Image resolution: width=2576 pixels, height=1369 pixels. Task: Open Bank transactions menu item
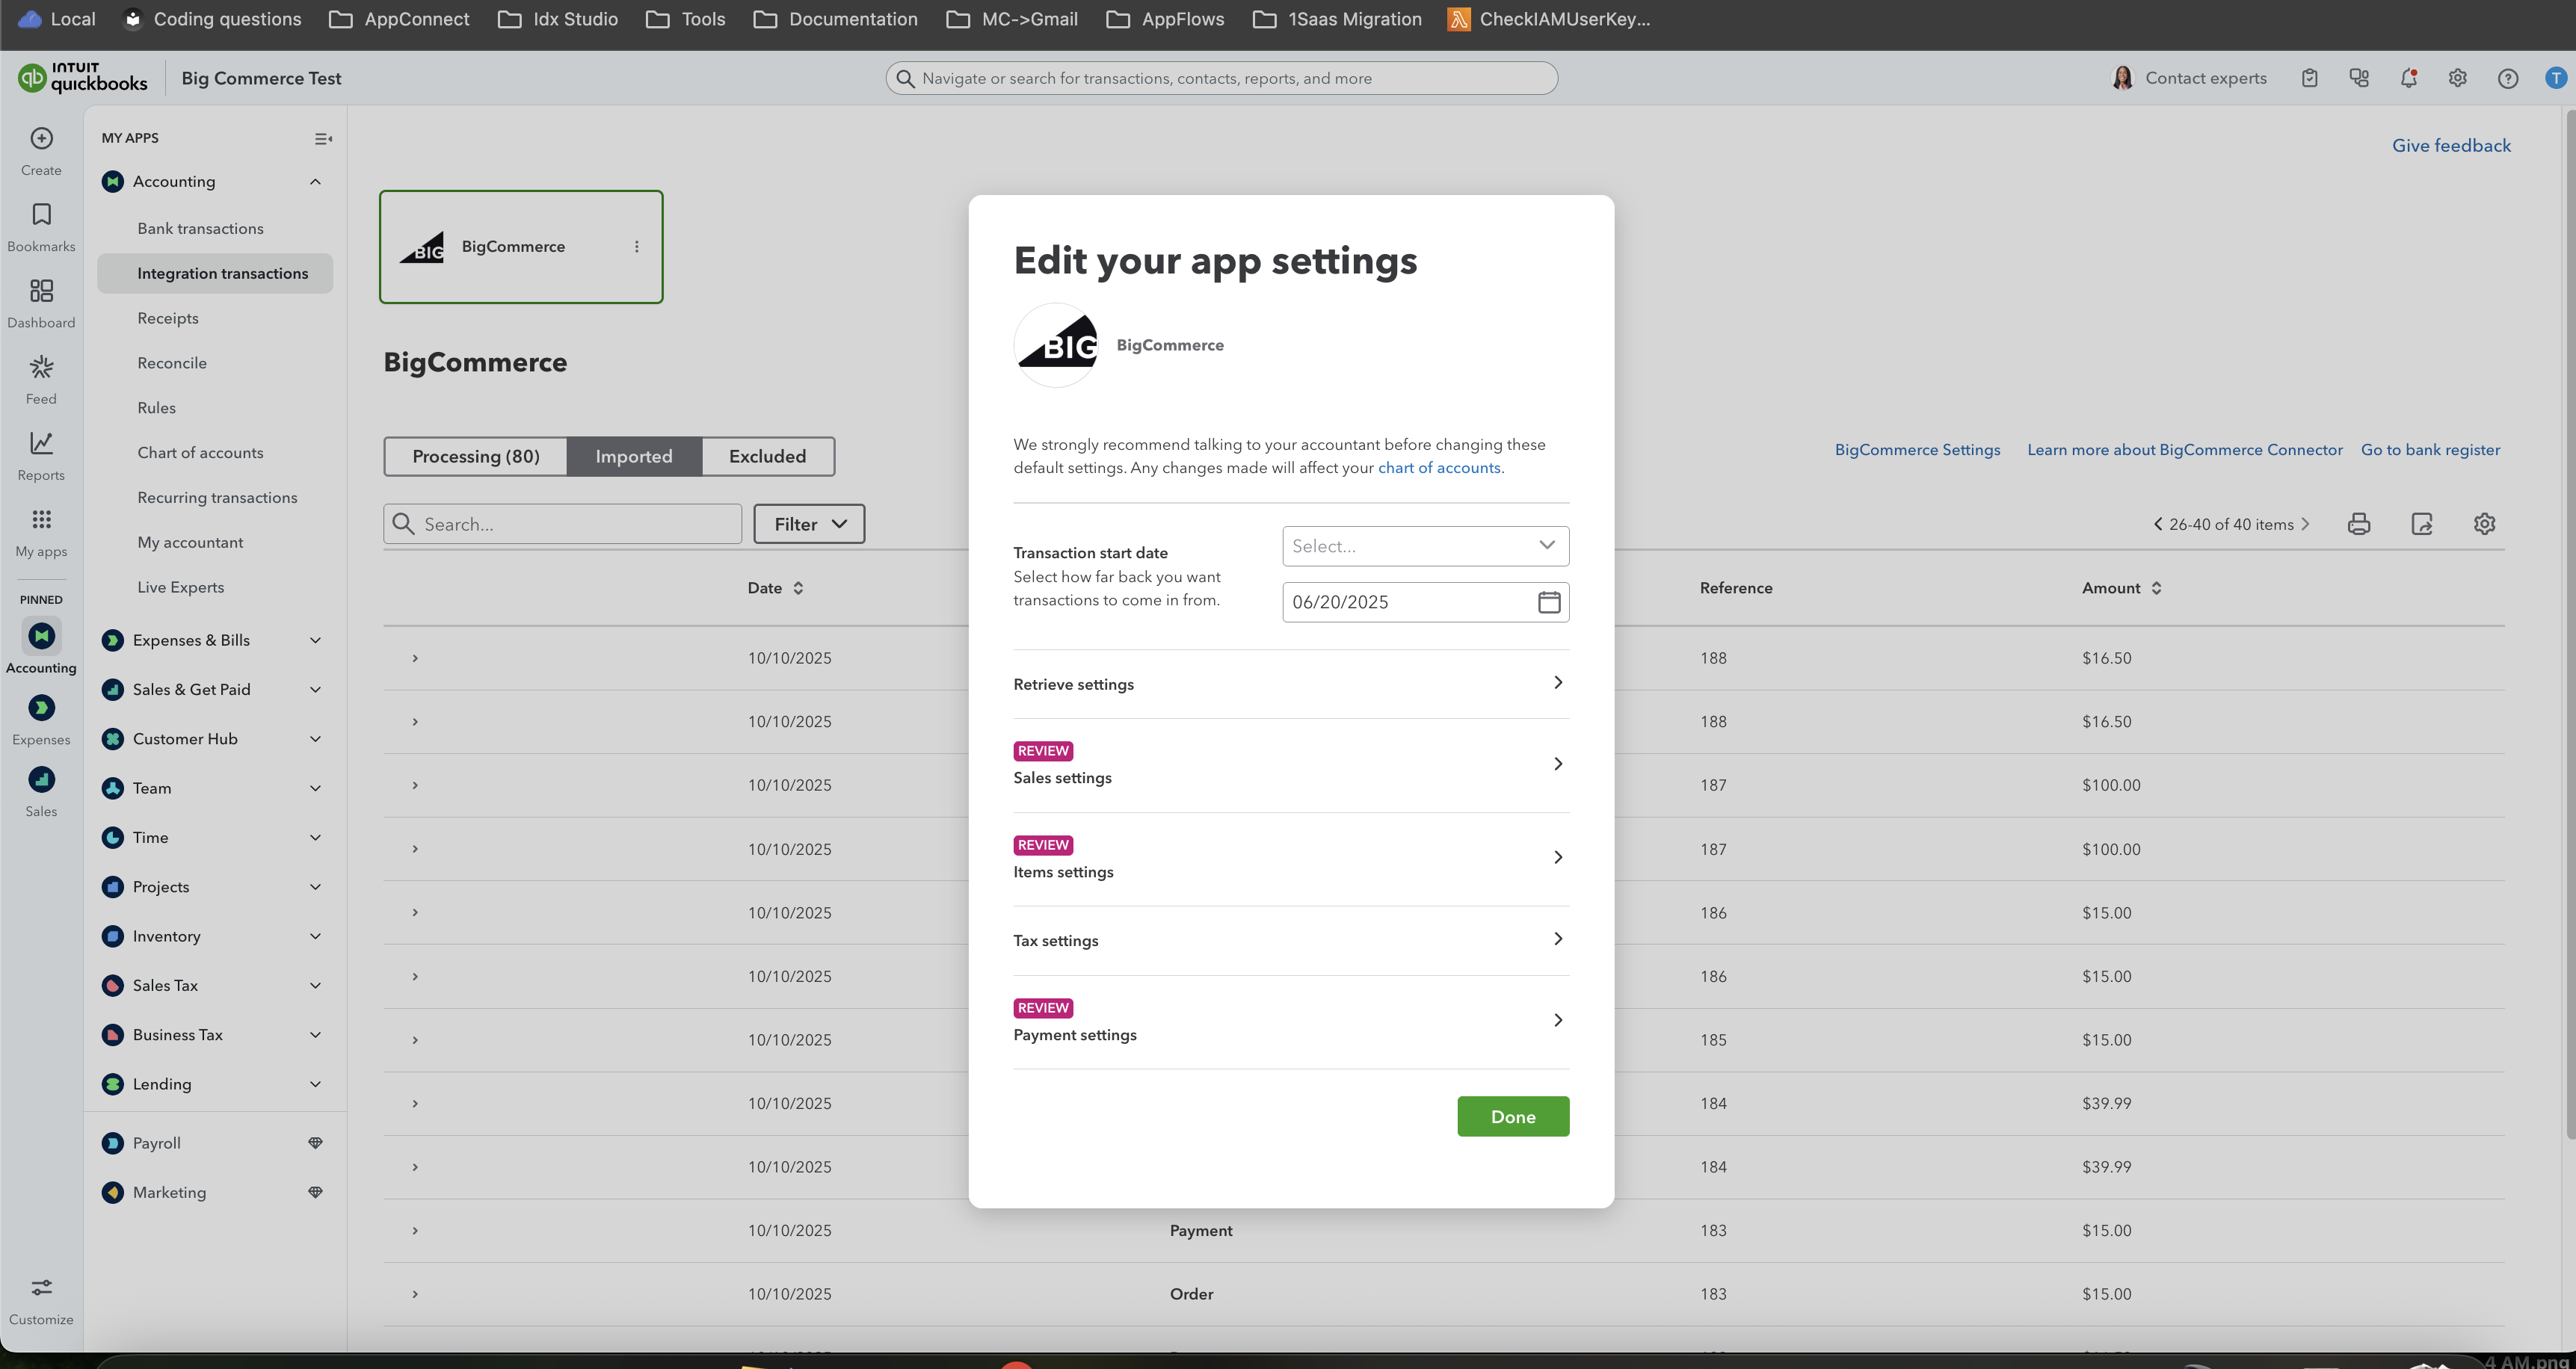tap(201, 229)
